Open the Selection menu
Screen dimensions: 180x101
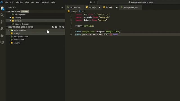click(19, 2)
